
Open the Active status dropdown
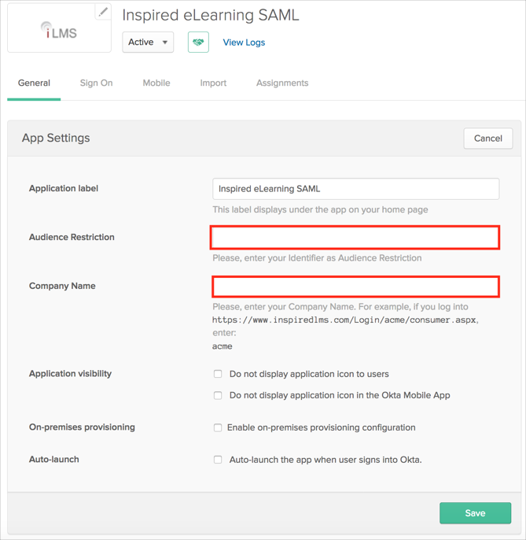tap(148, 43)
